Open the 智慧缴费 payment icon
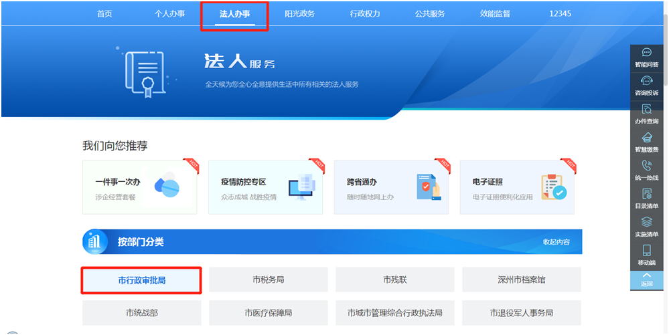This screenshot has height=335, width=669. point(646,137)
